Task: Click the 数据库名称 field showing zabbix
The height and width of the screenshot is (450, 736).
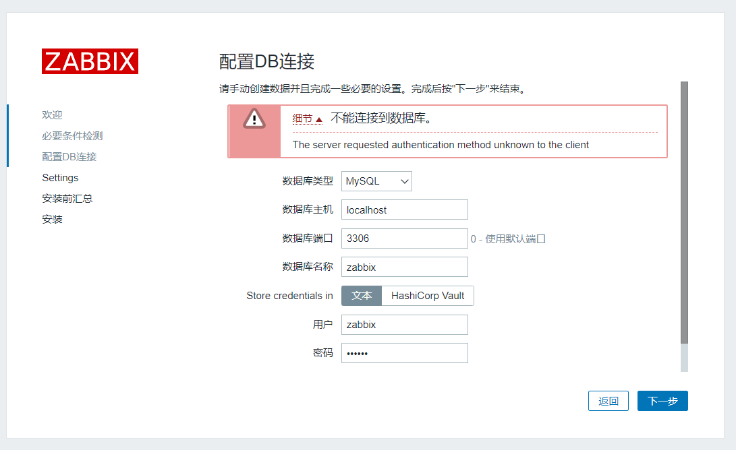Action: coord(404,267)
